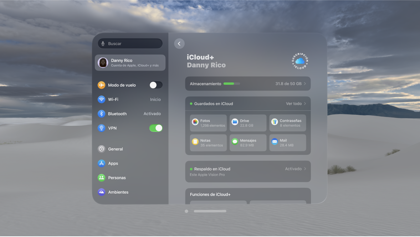Open the Bluetooth settings row

(x=130, y=114)
